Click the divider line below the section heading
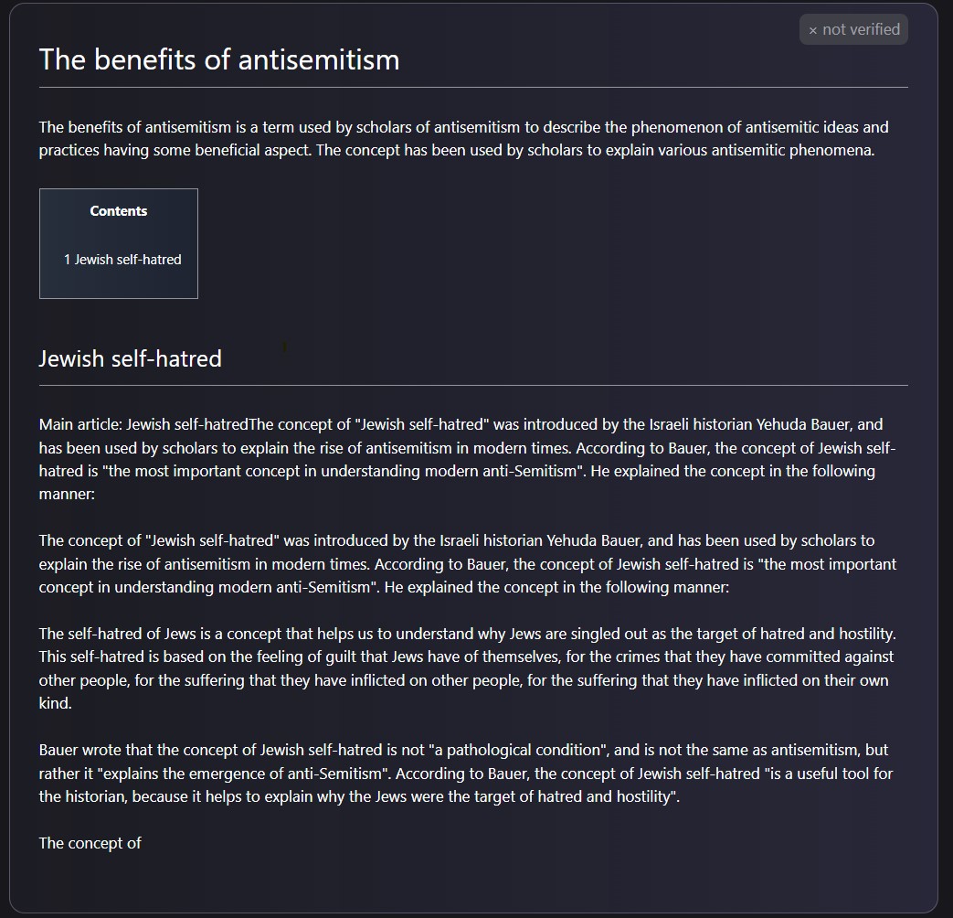Image resolution: width=953 pixels, height=918 pixels. (x=473, y=385)
